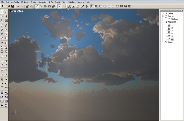
Task: Collapse the Groups tree node
Action: point(163,16)
